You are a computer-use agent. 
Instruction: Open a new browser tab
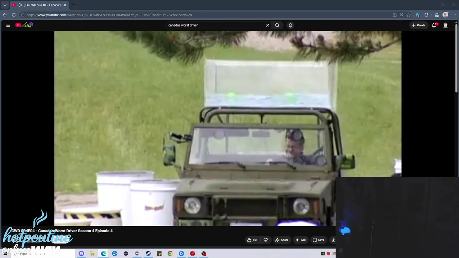point(74,5)
